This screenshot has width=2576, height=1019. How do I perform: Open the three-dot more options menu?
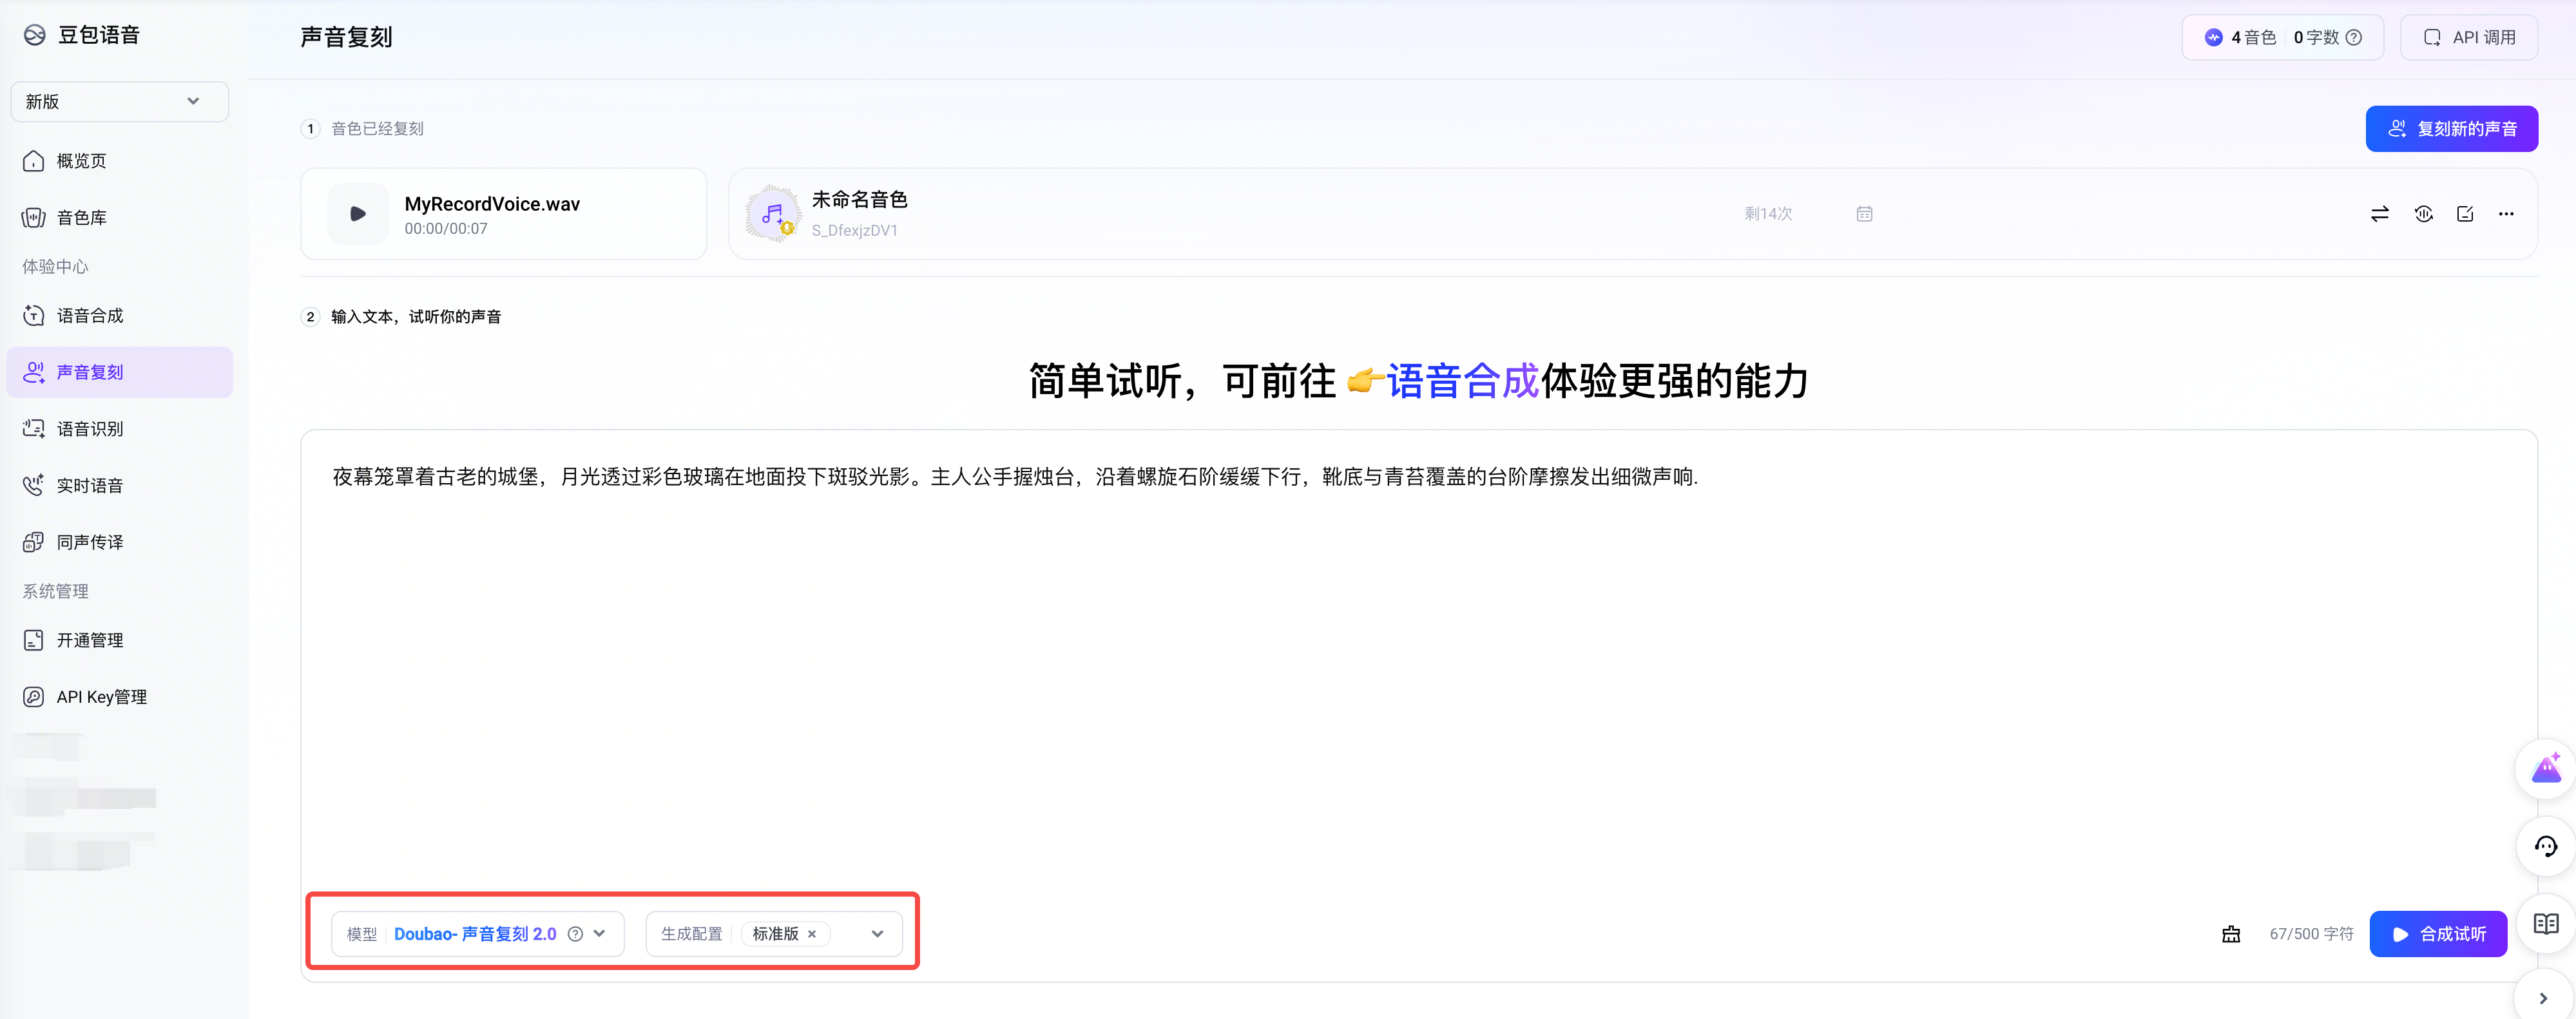2506,214
